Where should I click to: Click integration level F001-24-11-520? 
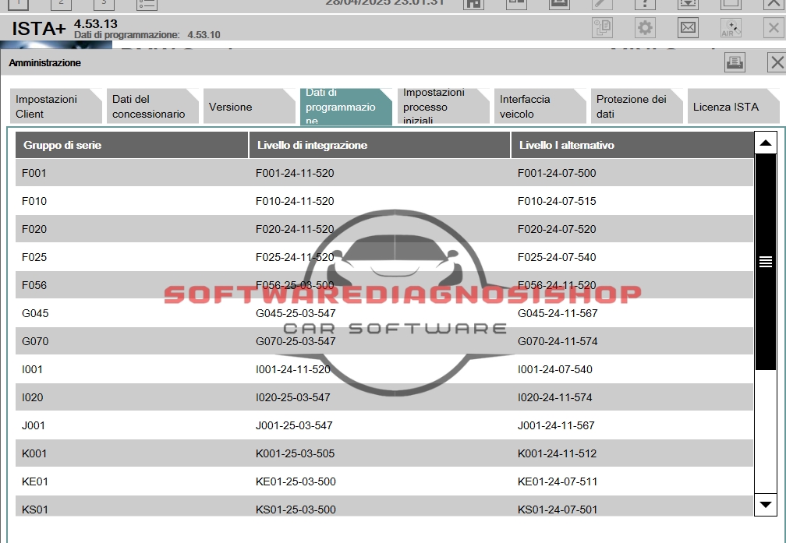[295, 173]
